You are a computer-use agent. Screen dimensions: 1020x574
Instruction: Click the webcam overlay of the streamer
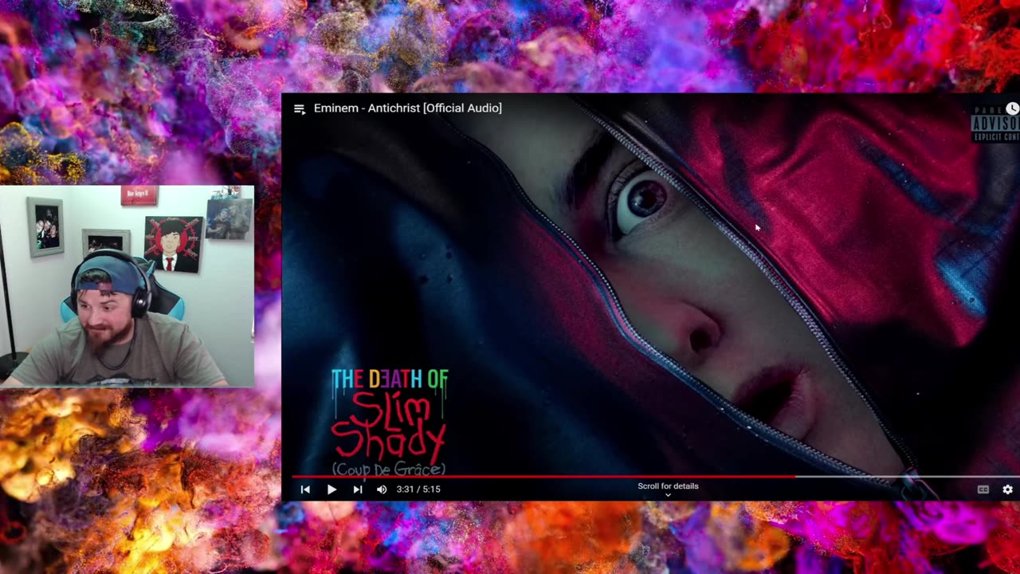[x=127, y=286]
